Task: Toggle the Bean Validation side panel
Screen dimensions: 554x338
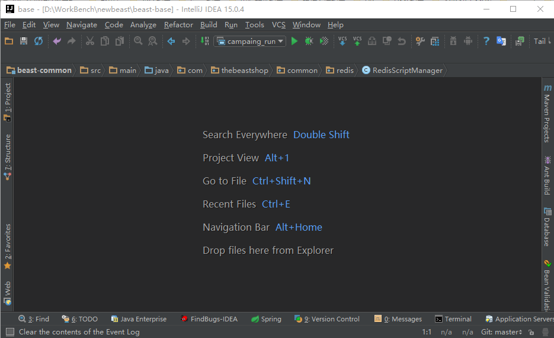Action: (x=547, y=285)
